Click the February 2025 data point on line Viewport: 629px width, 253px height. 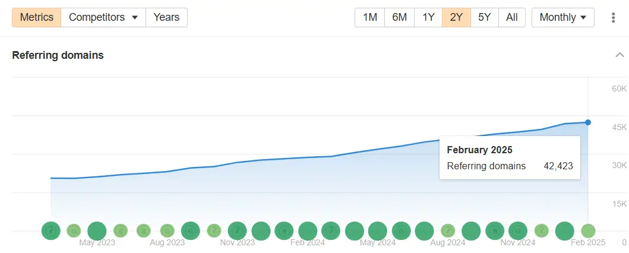(x=587, y=122)
